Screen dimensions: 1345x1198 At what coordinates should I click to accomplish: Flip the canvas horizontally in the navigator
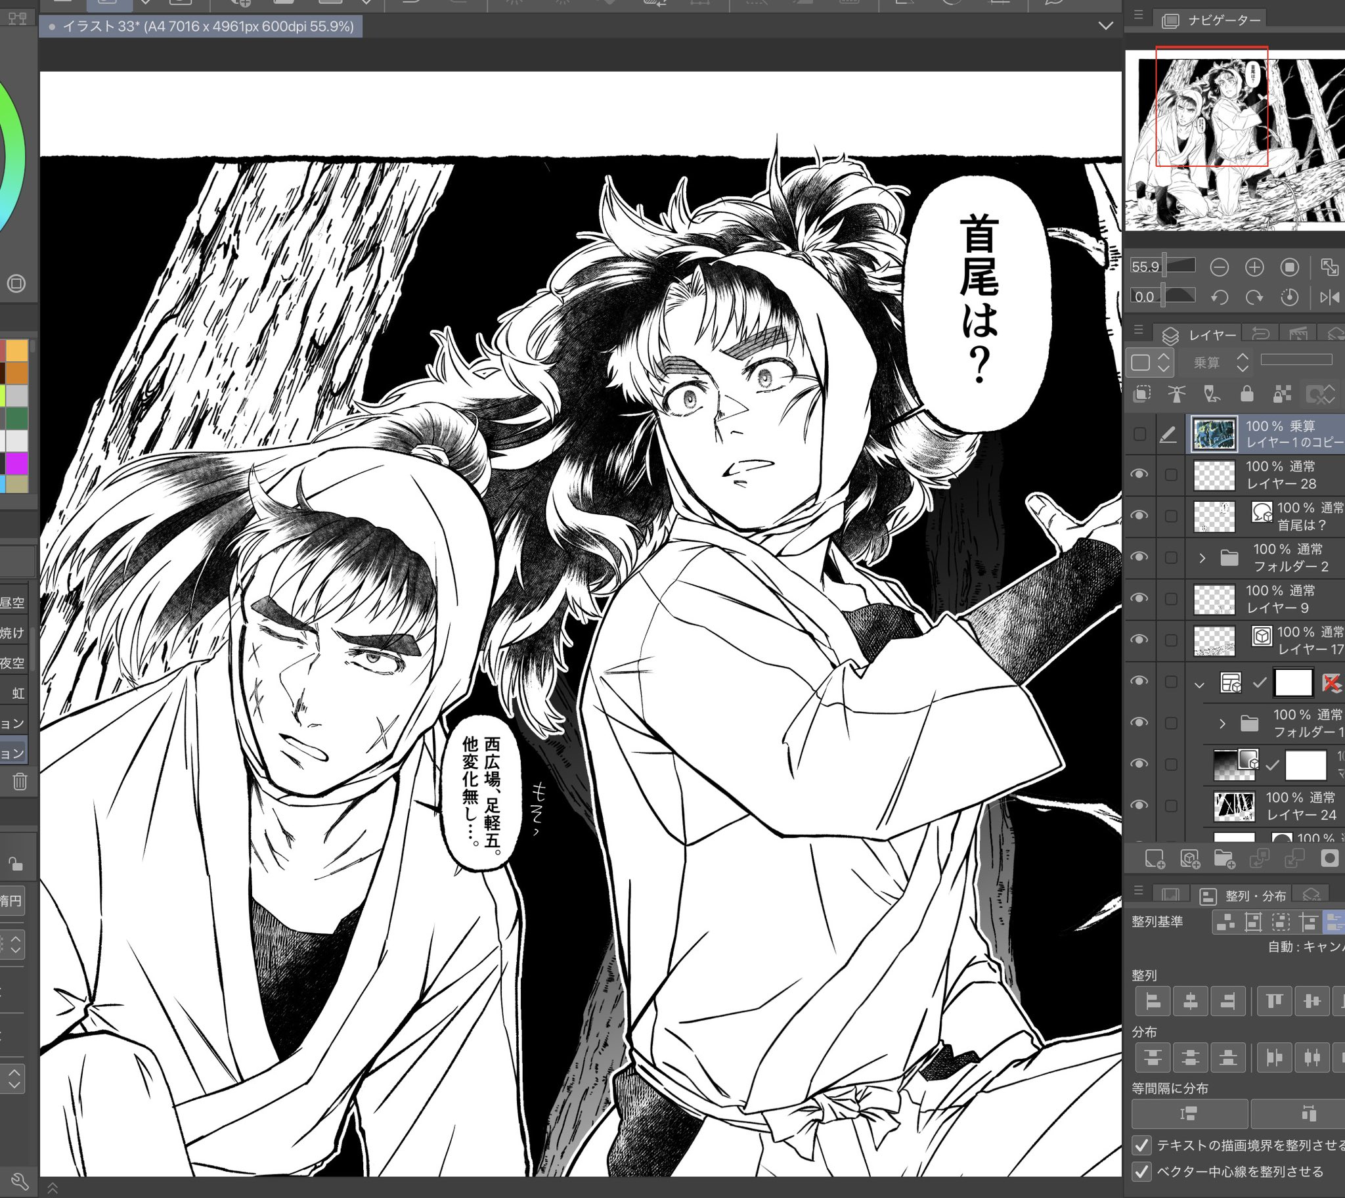(1329, 298)
